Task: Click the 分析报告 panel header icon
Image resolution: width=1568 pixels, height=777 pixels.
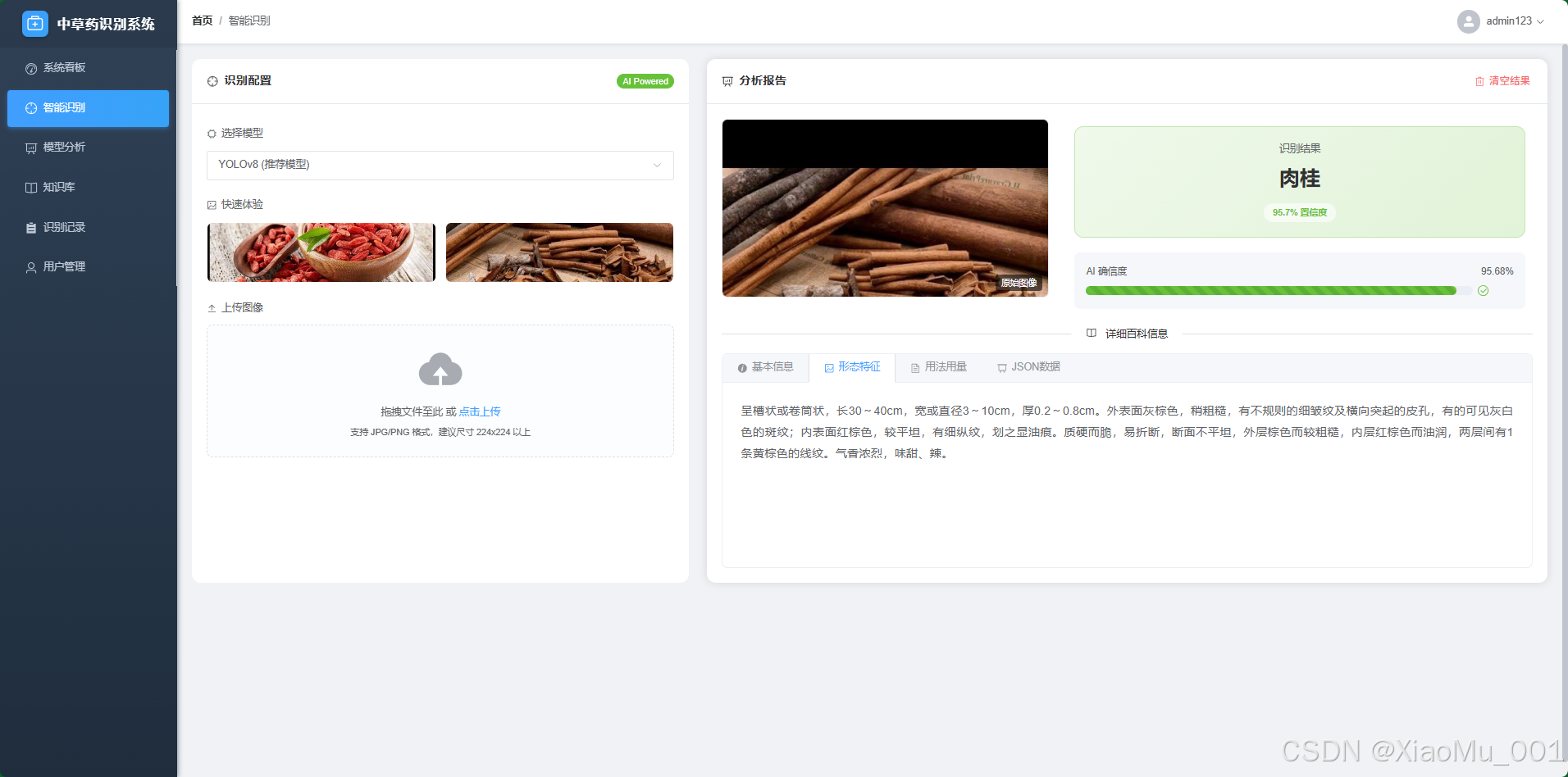Action: pyautogui.click(x=727, y=80)
